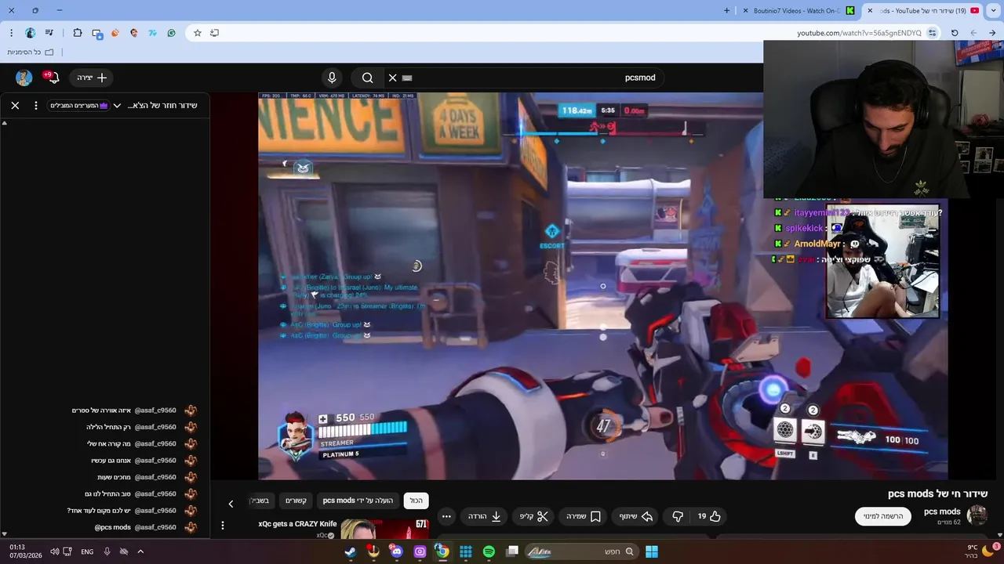Open Steam from the taskbar
This screenshot has width=1004, height=564.
350,551
